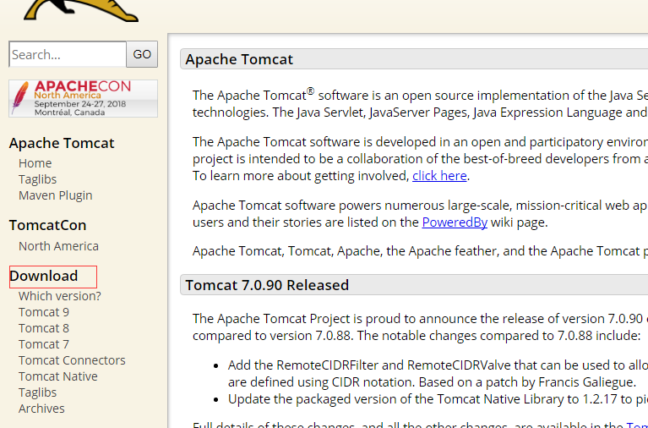Open the Which version? link
648x428 pixels.
pyautogui.click(x=59, y=296)
